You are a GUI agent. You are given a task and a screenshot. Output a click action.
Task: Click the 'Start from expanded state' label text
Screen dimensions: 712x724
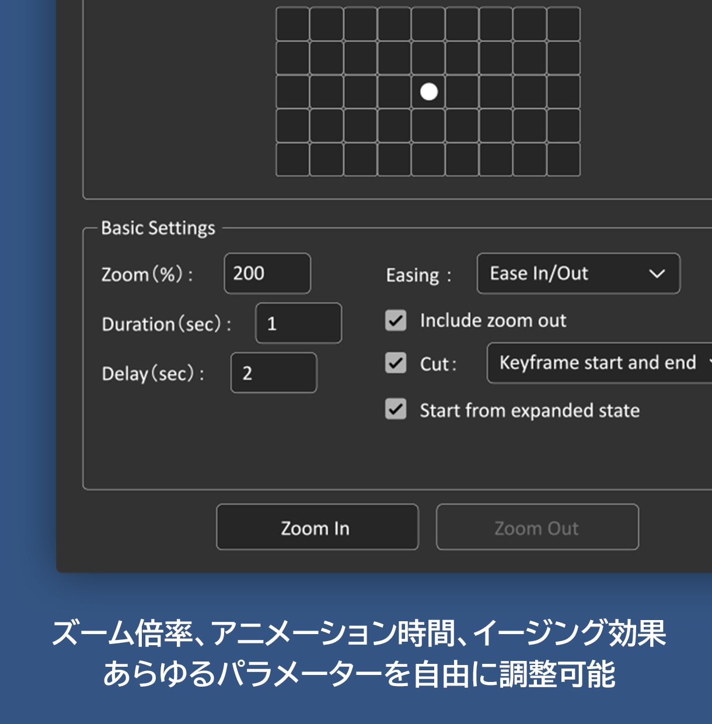coord(530,410)
